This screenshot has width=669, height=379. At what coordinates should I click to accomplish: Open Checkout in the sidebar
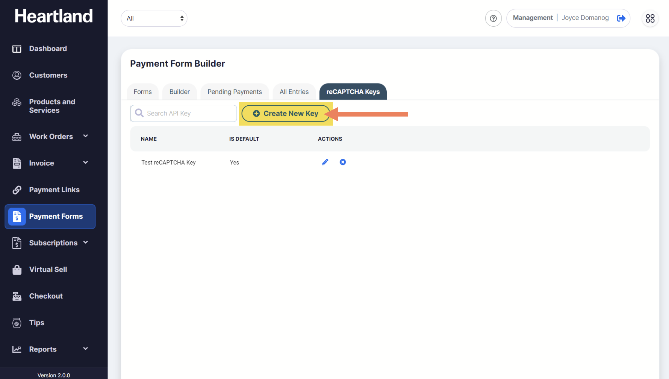[46, 296]
